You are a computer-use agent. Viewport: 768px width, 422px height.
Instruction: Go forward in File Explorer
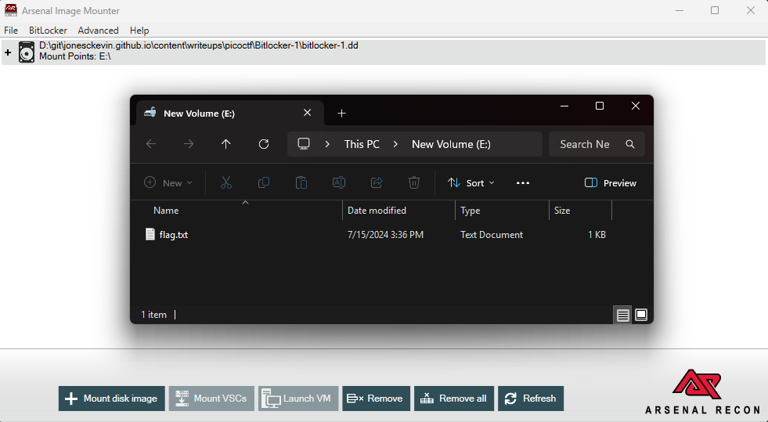coord(189,144)
